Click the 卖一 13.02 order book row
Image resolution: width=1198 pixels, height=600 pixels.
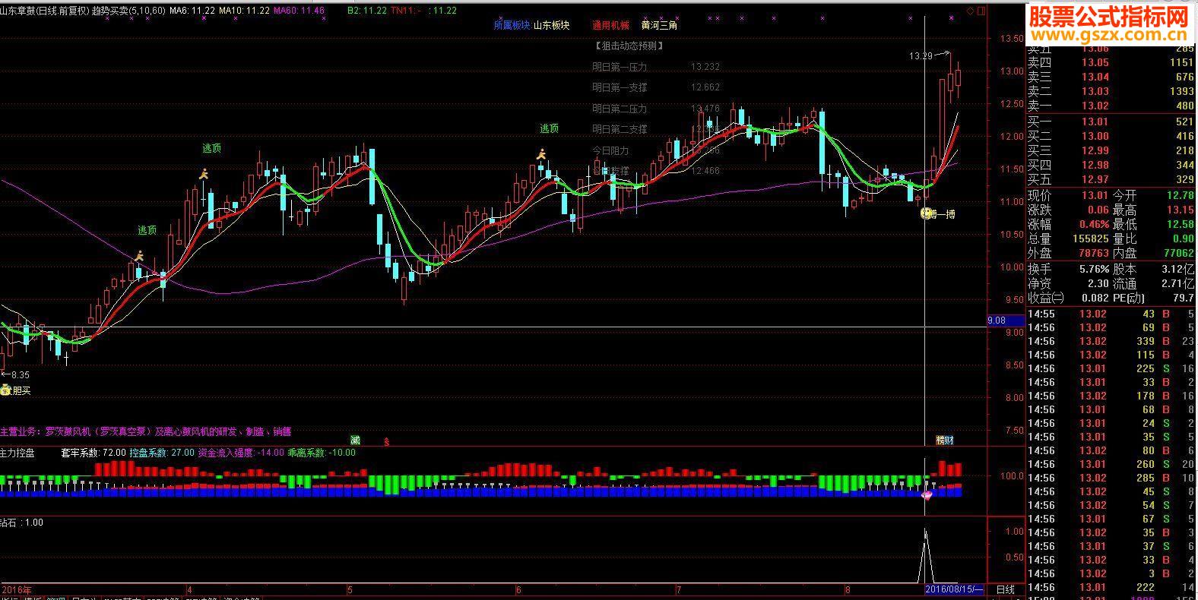point(1111,106)
